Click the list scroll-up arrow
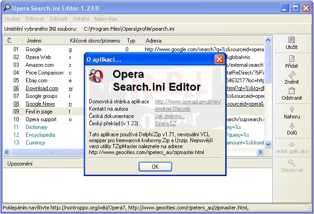The image size is (314, 214). pyautogui.click(x=268, y=40)
